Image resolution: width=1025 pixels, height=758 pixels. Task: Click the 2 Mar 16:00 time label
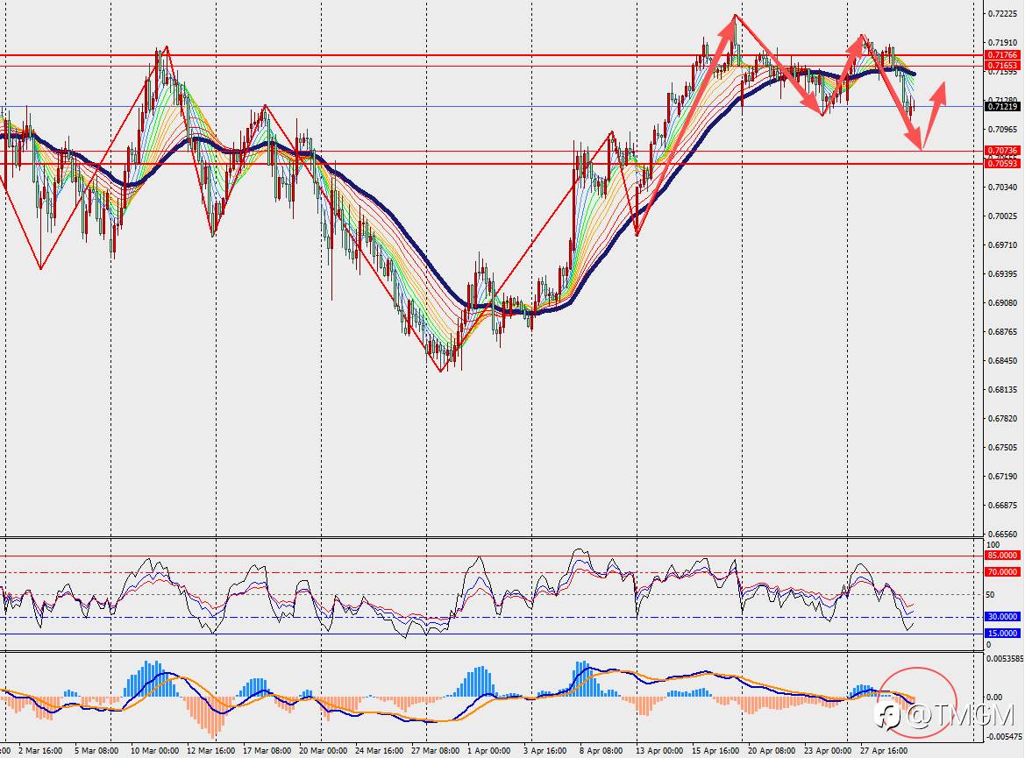coord(40,751)
